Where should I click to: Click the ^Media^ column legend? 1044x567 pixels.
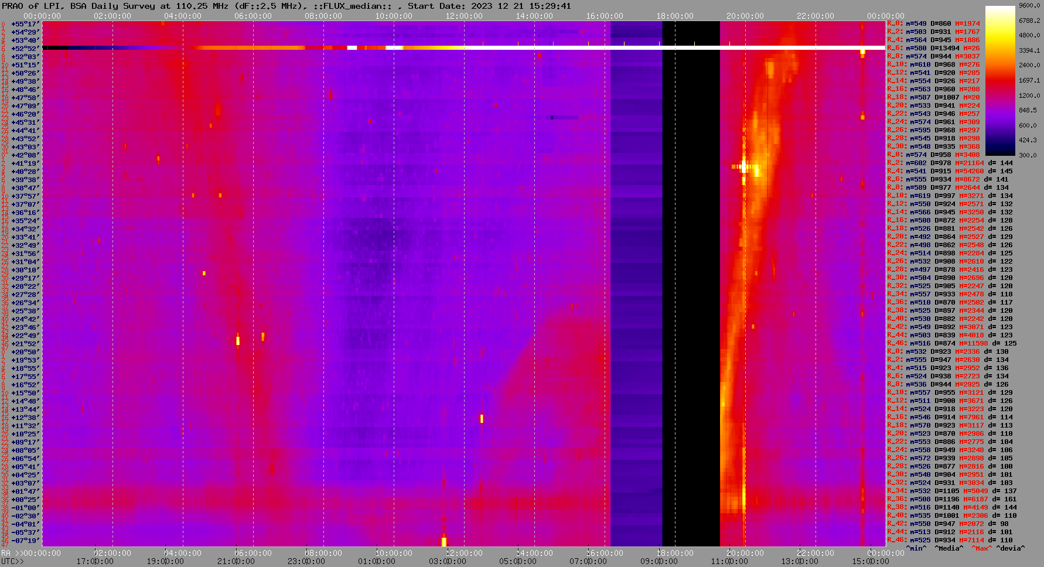tap(949, 548)
